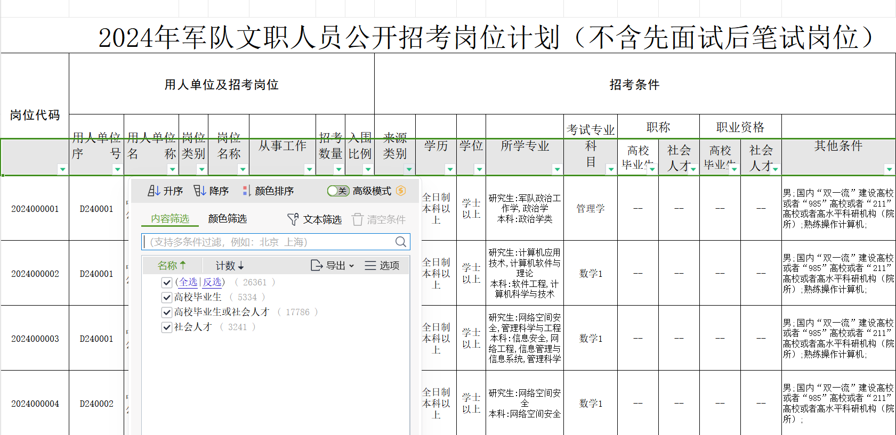
Task: Click the 降序 descending sort icon
Action: [199, 191]
